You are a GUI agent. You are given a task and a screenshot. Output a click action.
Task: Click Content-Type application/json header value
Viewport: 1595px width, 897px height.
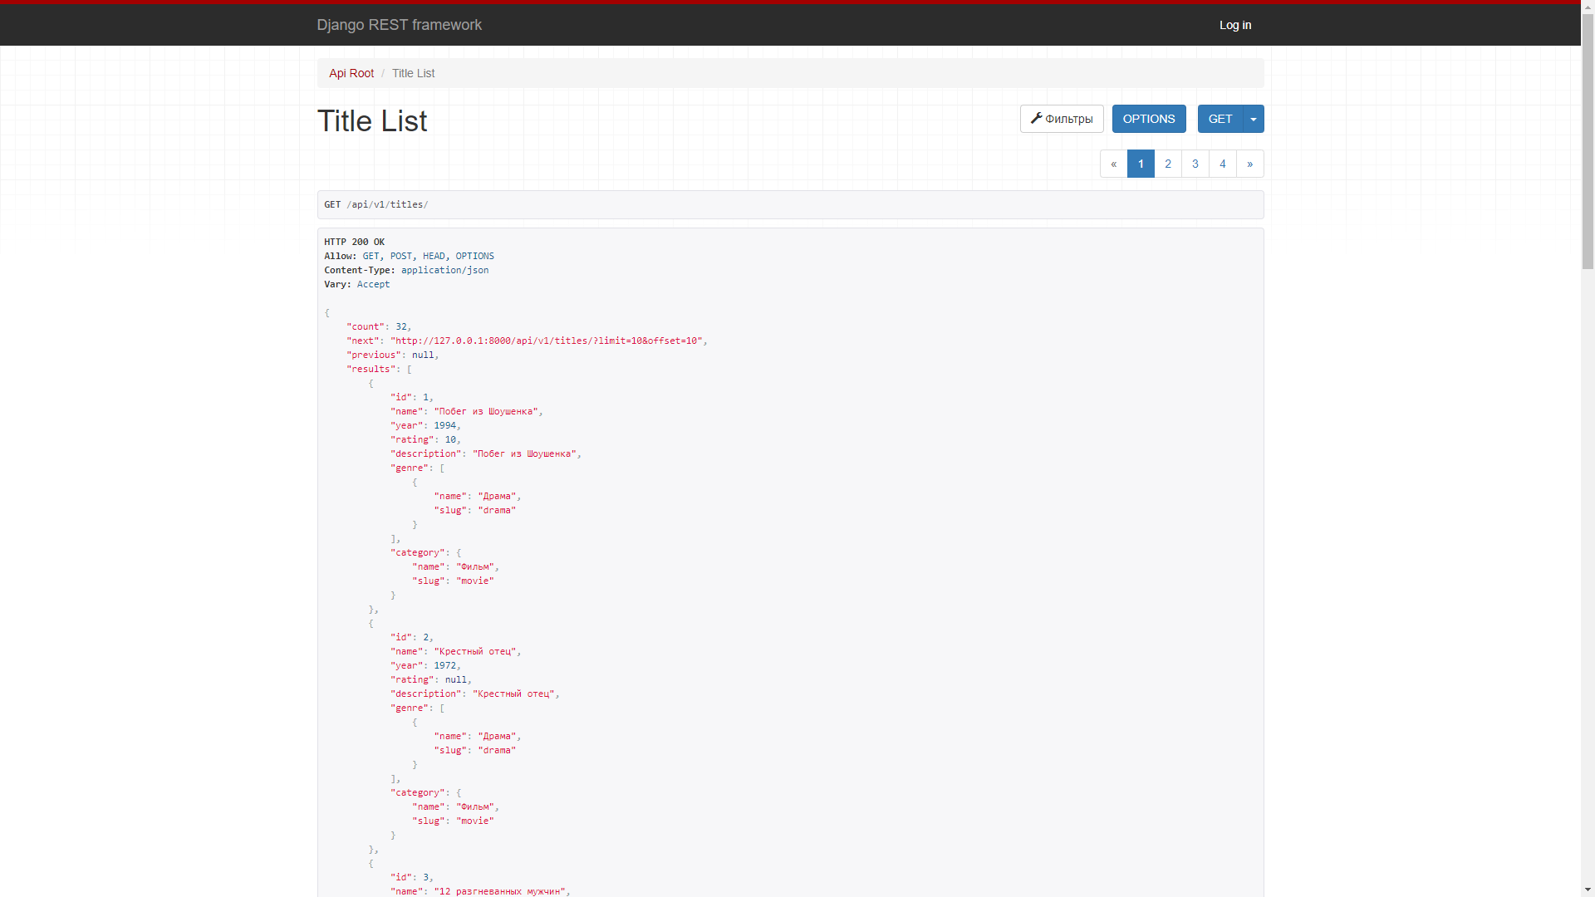(445, 270)
